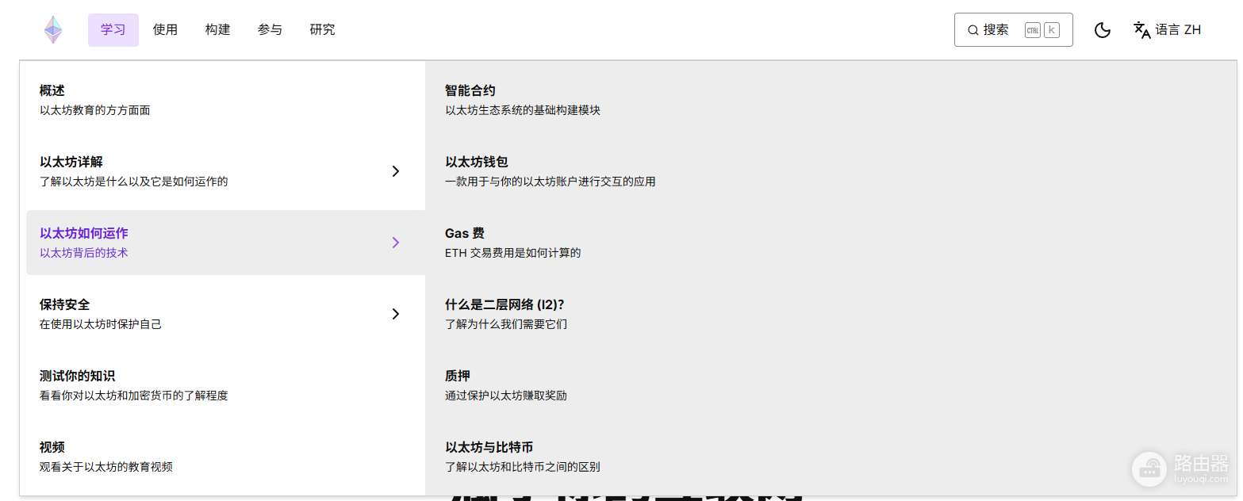Click description 以太坊生态系统的基础构建模块
1243x501 pixels.
point(523,110)
